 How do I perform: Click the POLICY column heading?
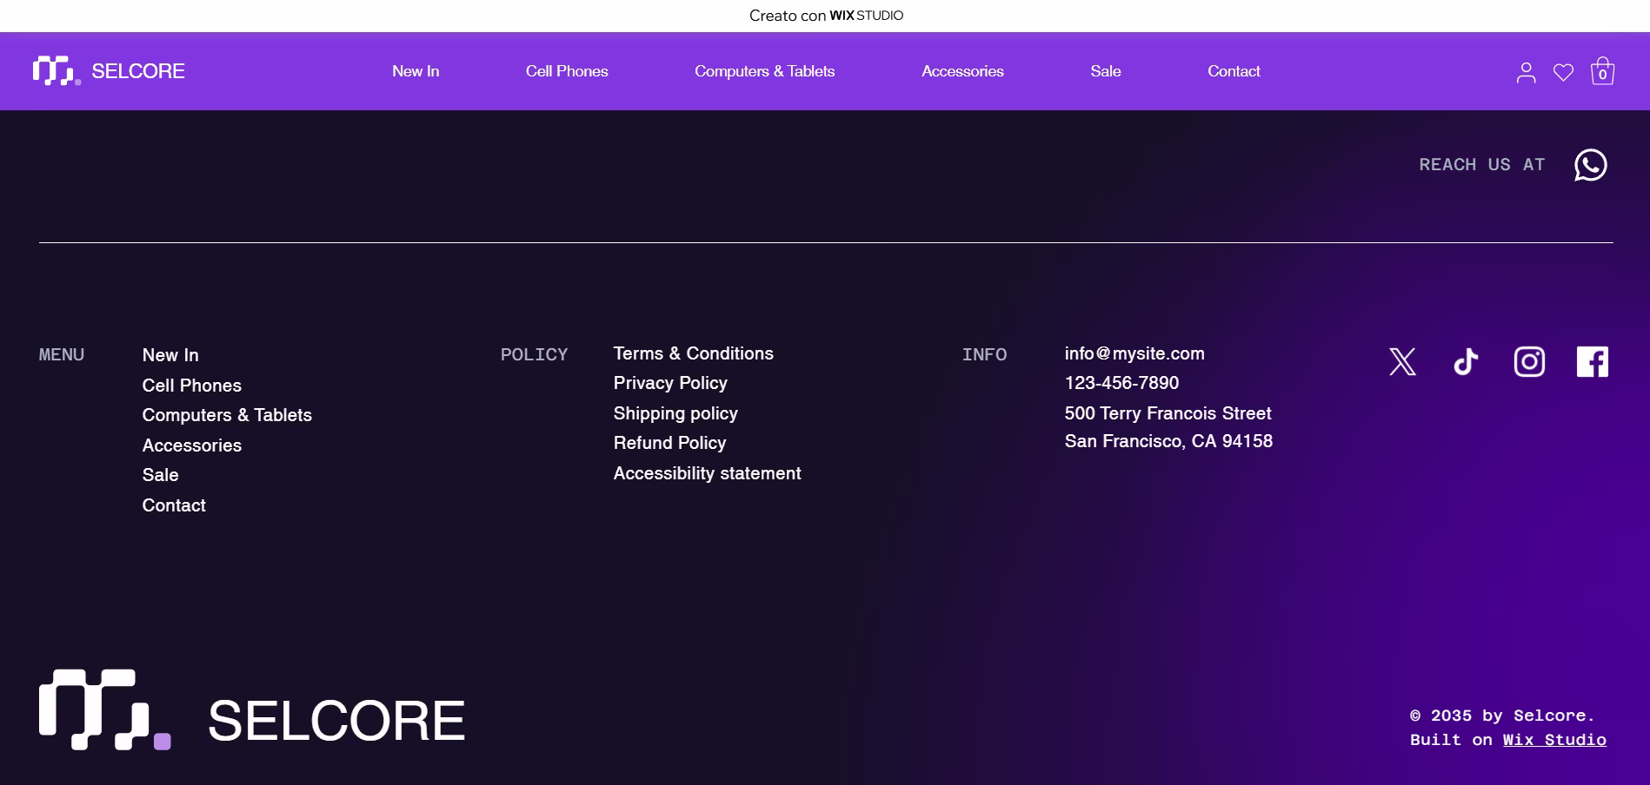[x=534, y=355]
